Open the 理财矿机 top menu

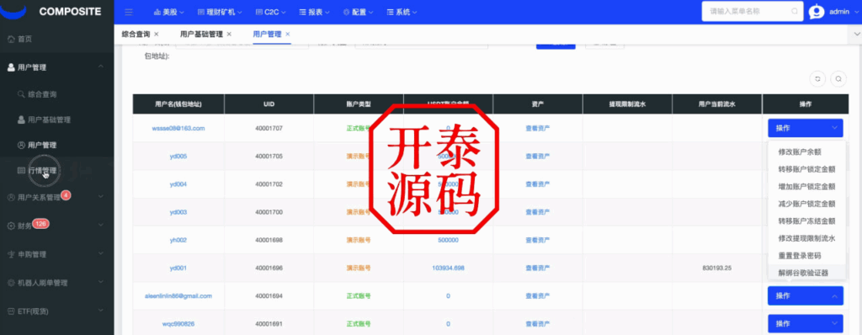click(220, 12)
